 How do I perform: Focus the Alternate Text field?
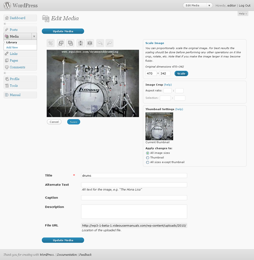pos(134,185)
